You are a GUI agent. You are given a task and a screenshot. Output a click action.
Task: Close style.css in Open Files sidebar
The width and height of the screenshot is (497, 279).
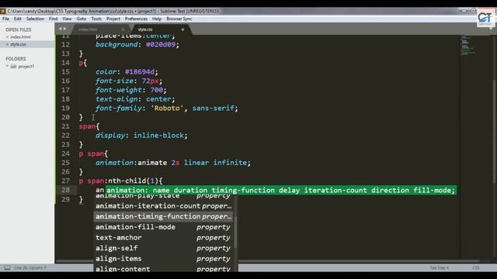(7, 45)
